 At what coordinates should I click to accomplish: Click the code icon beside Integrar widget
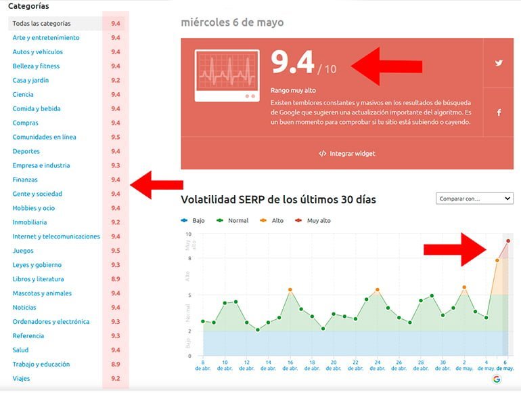pos(323,154)
